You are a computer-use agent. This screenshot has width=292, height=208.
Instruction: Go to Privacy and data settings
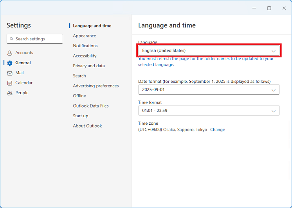point(89,66)
